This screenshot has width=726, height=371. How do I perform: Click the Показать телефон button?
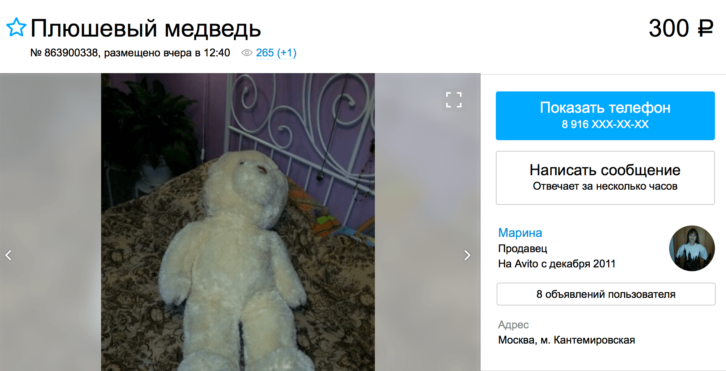605,116
